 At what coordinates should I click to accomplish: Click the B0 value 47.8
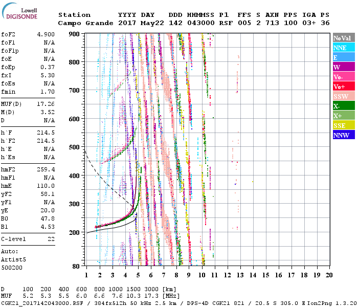(x=48, y=218)
